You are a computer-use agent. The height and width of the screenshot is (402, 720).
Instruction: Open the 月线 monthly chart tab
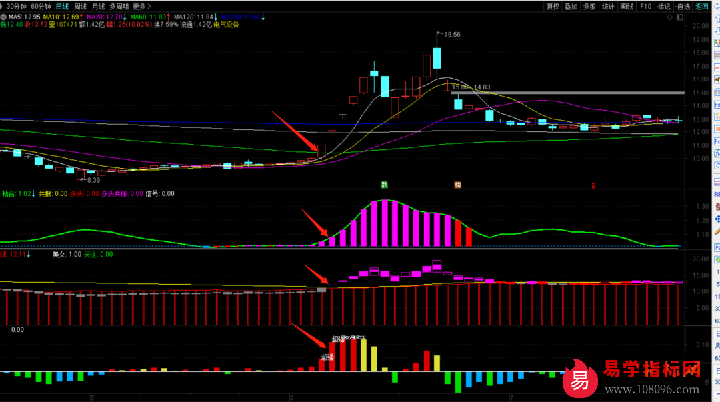point(98,7)
